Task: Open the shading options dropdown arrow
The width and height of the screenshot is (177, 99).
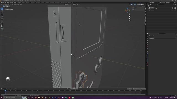Action: click(x=145, y=4)
